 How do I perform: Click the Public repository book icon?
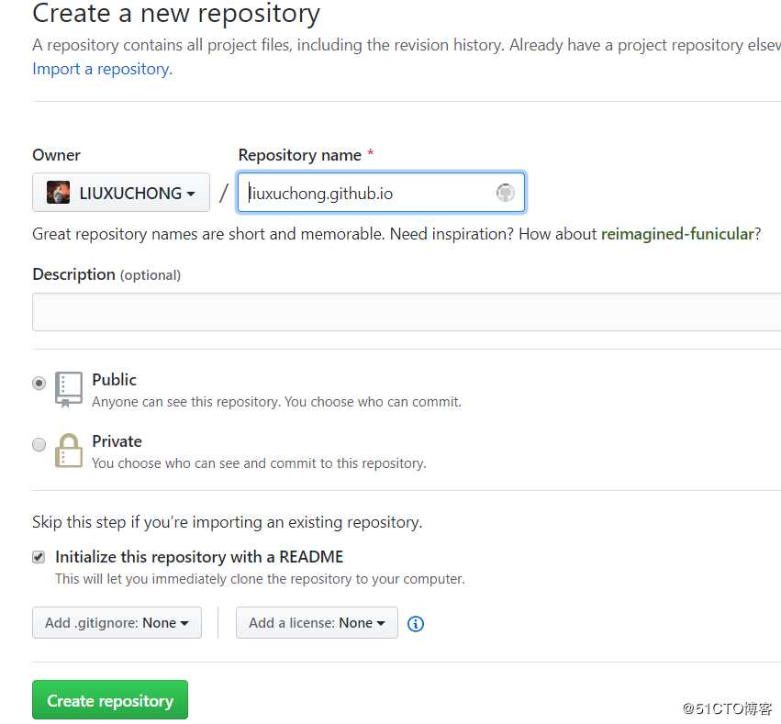(69, 389)
